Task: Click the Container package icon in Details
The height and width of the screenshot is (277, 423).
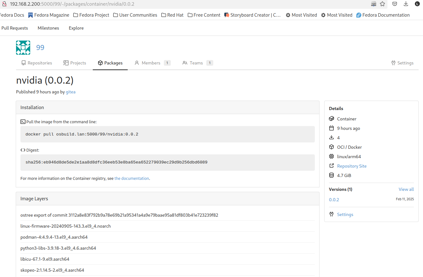Action: [331, 119]
